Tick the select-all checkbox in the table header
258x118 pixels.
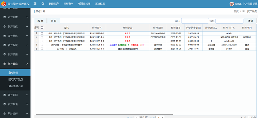42,28
